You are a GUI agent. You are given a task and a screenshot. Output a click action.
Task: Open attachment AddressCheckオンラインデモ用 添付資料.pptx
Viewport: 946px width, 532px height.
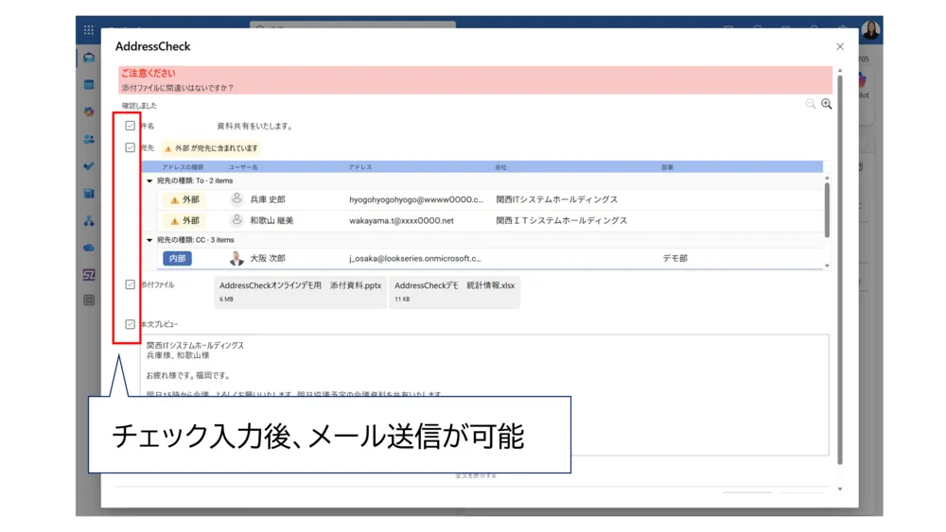[301, 292]
